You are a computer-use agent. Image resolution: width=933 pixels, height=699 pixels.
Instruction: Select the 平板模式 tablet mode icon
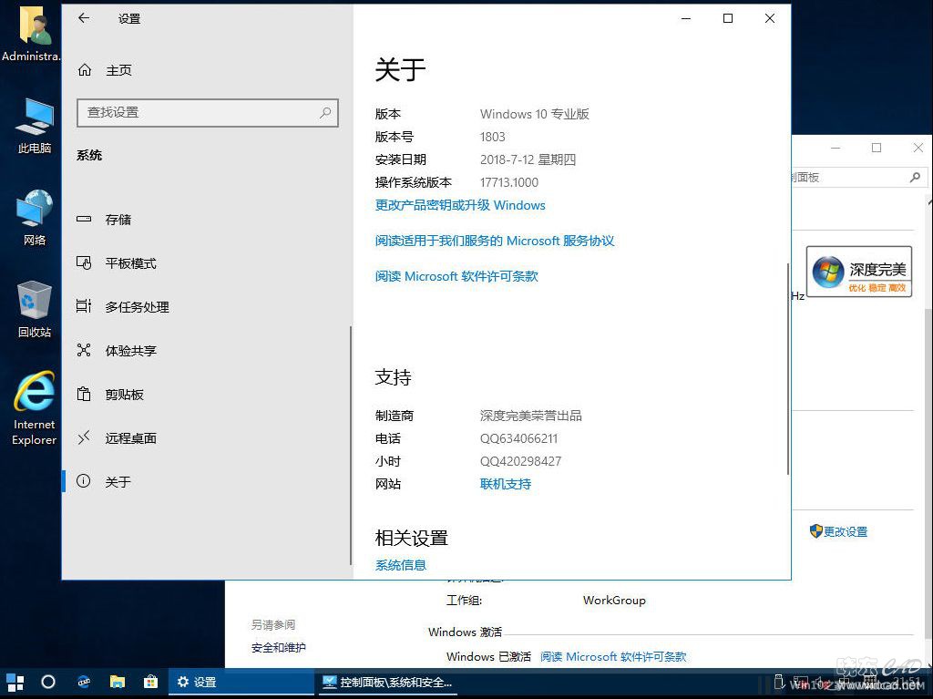[84, 263]
